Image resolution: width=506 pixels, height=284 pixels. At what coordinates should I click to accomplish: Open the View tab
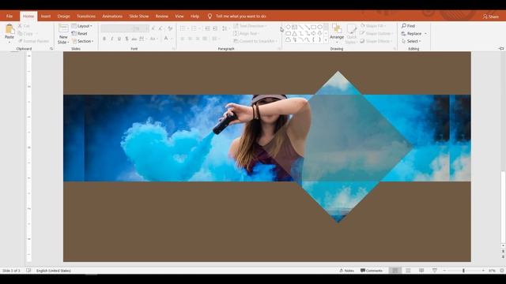click(179, 16)
